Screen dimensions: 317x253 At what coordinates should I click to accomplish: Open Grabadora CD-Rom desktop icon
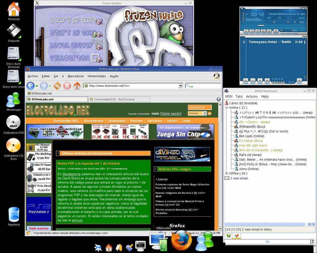click(x=14, y=149)
